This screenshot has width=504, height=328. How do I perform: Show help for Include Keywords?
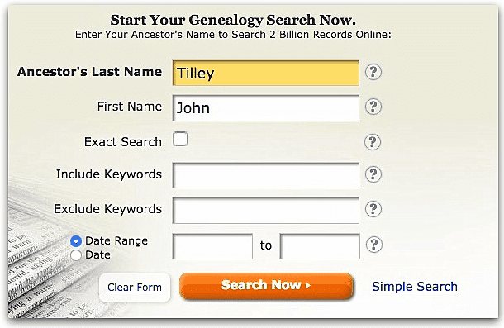coord(373,174)
